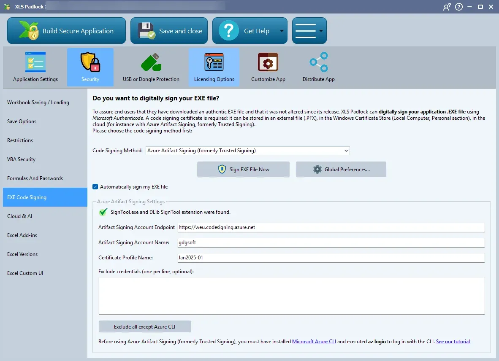Click the shield icon on Sign EXE File Now
Image resolution: width=499 pixels, height=361 pixels.
222,169
